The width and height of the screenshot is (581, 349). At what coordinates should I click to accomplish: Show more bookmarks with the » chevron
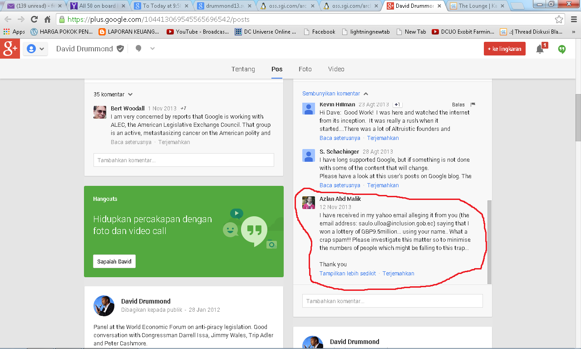tap(574, 32)
